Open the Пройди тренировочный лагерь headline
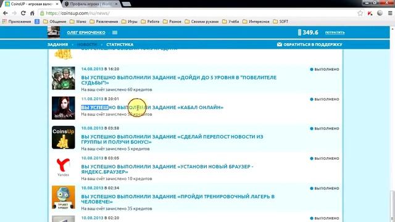Viewport: 395px width, 222px height. 178,199
